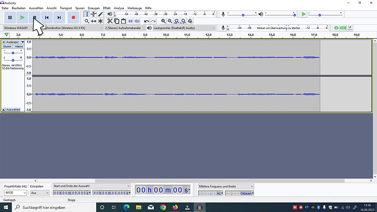Select the Time Shift tool
Image resolution: width=377 pixels, height=212 pixels.
(x=93, y=21)
